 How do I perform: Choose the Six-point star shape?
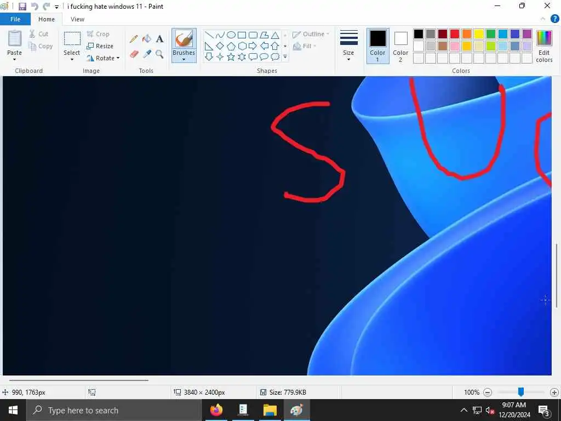point(242,56)
